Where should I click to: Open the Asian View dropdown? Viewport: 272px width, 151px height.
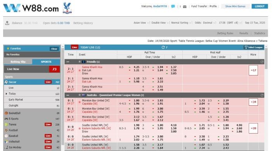141,22
